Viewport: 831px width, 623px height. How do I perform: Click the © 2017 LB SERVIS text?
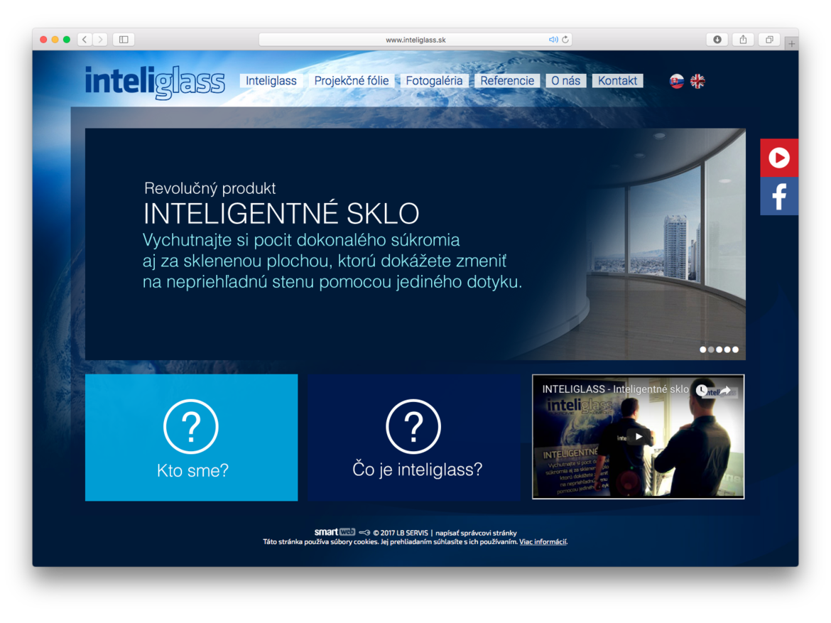(x=400, y=533)
